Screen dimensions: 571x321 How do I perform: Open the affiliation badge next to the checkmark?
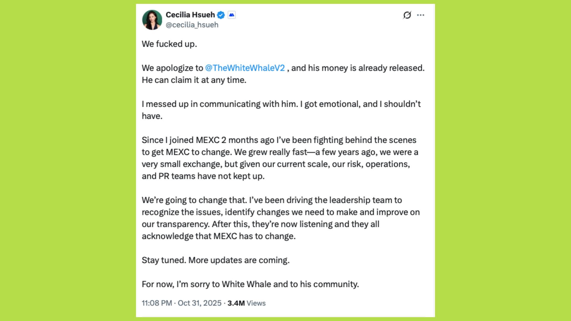(x=232, y=14)
